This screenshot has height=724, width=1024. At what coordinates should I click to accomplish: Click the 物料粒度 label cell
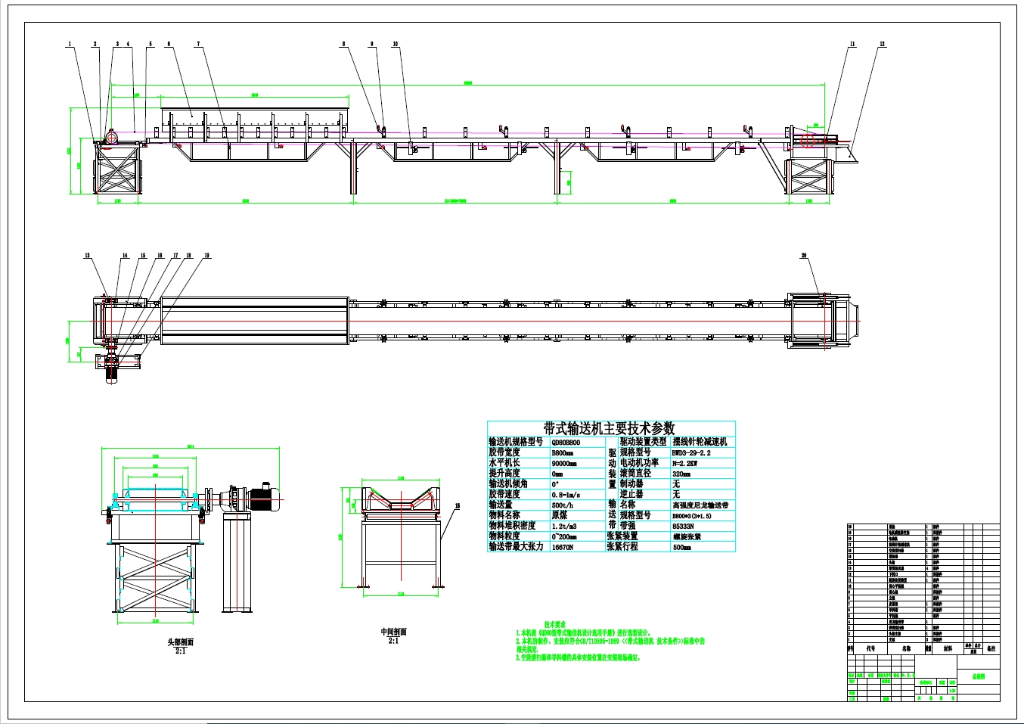[x=504, y=536]
